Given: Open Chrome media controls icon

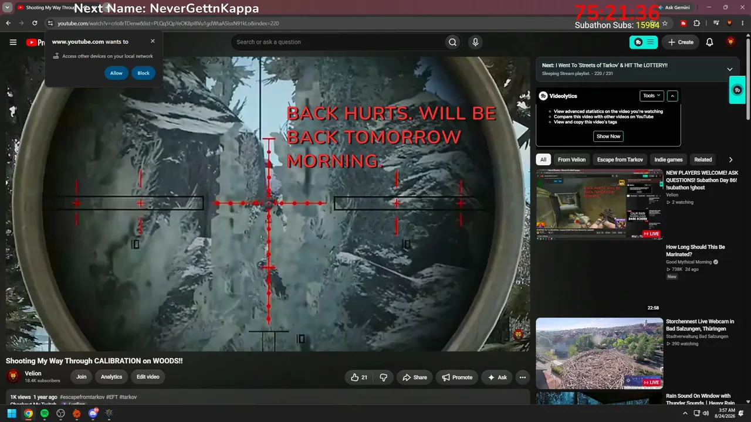Looking at the screenshot, I should (x=716, y=23).
